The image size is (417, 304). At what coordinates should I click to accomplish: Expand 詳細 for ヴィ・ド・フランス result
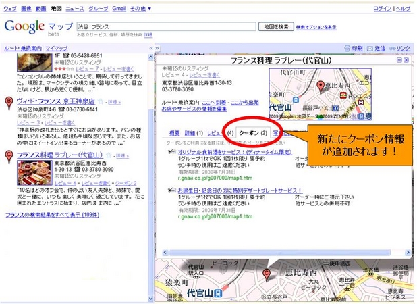click(113, 101)
